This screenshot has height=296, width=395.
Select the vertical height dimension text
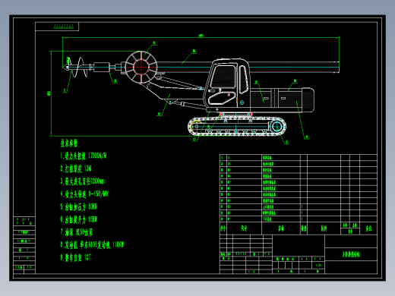tap(49, 93)
